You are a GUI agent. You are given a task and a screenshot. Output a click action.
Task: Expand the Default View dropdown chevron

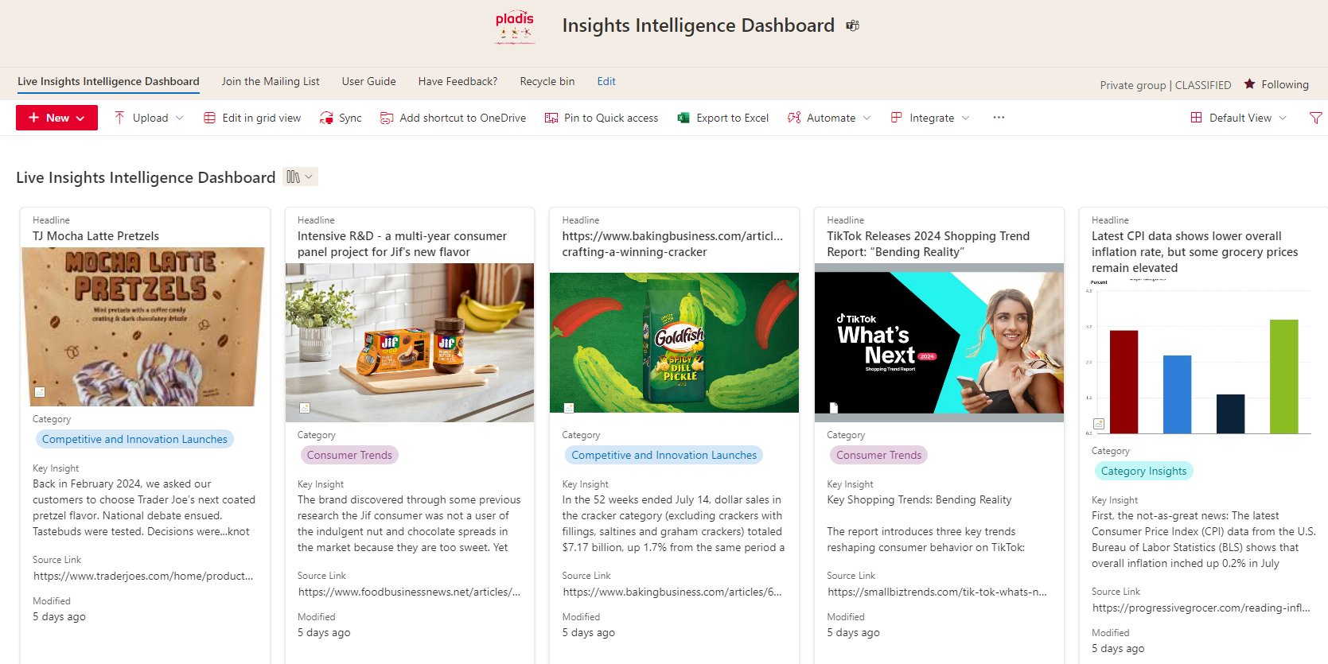click(x=1283, y=118)
